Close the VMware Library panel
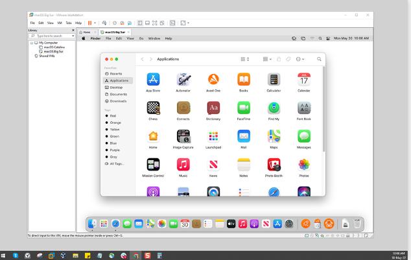The image size is (411, 260). click(x=73, y=30)
